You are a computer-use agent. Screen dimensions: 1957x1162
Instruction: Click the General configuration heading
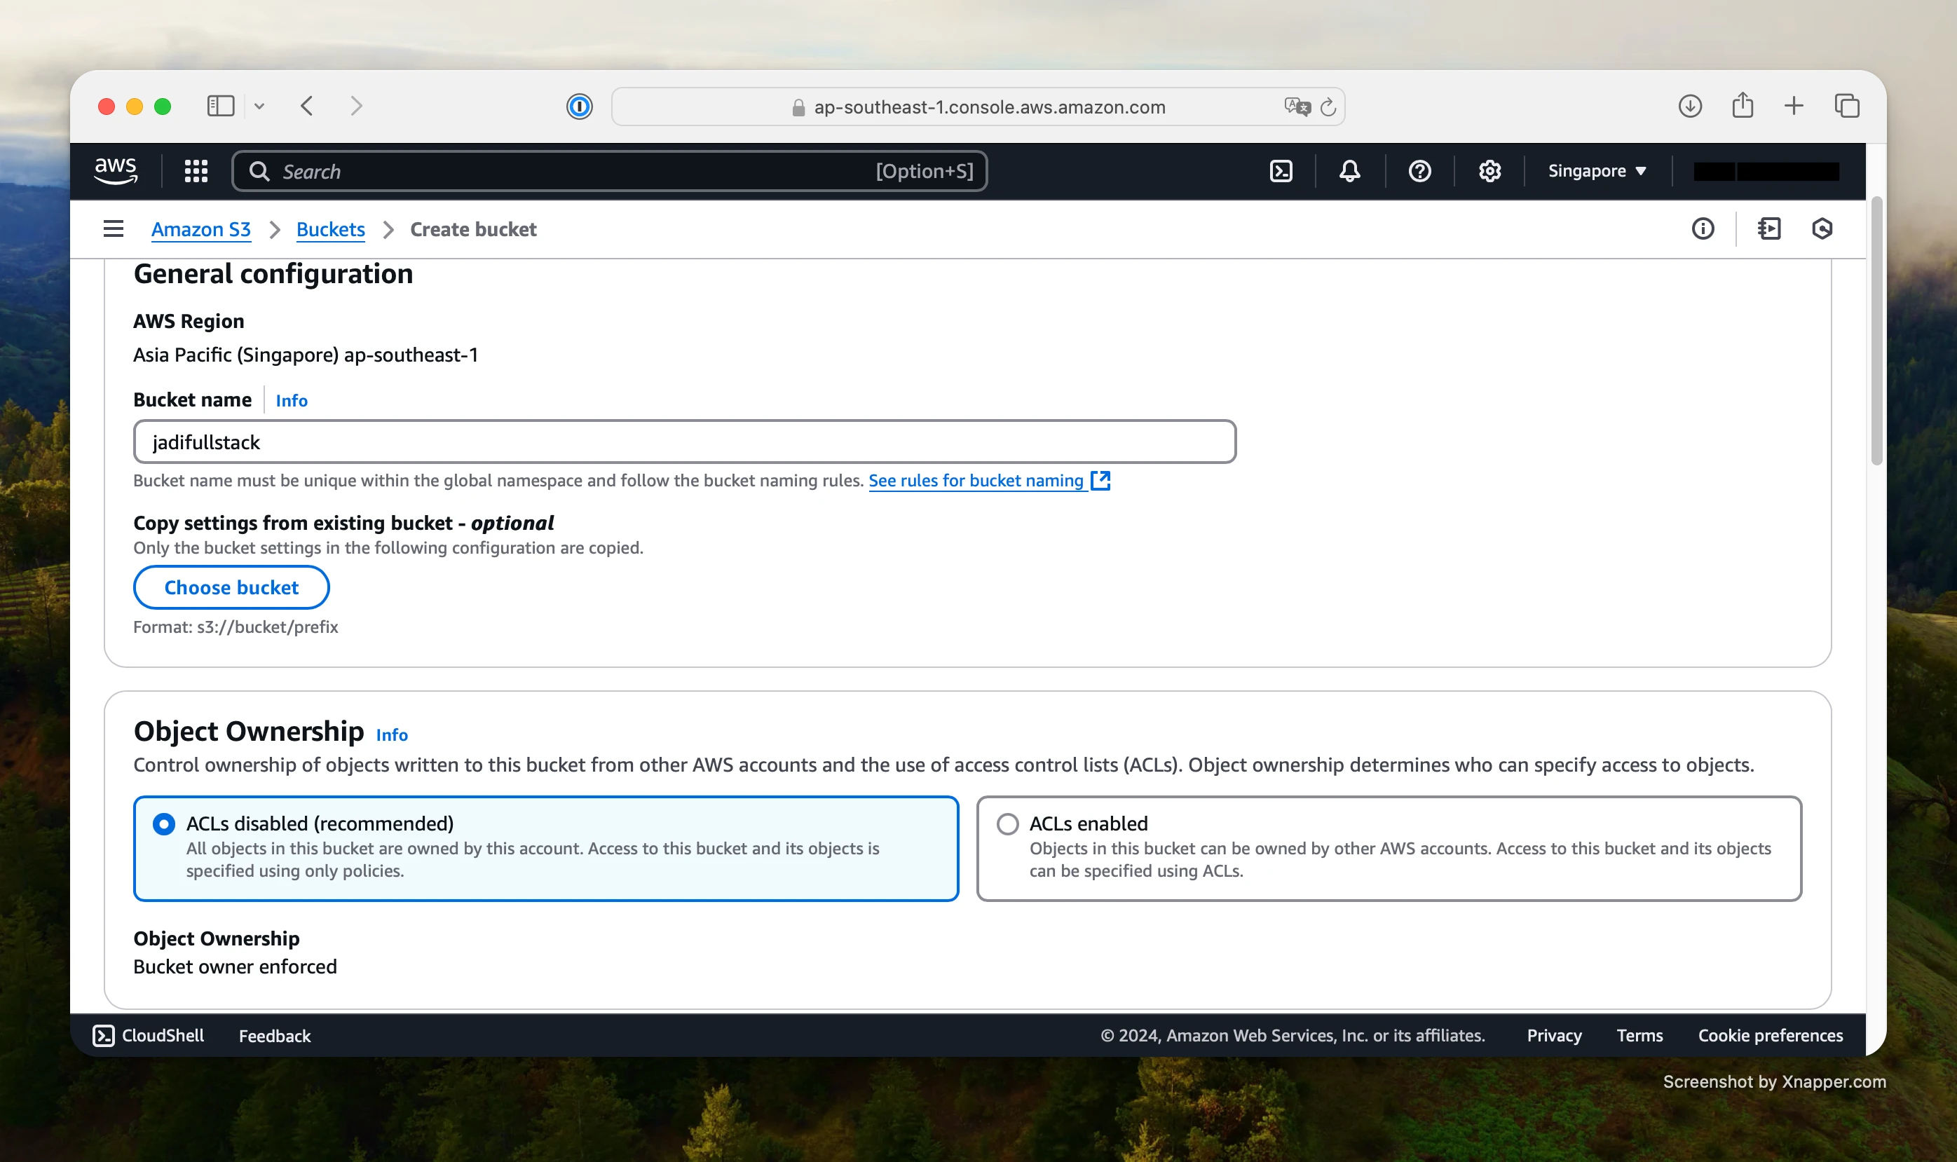273,273
